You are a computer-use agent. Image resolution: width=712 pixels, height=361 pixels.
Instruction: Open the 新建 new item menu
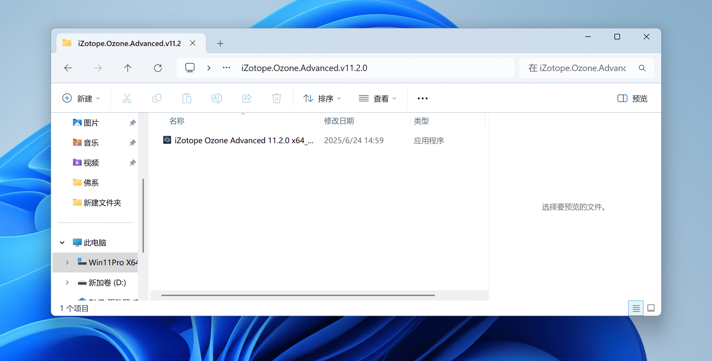coord(81,98)
